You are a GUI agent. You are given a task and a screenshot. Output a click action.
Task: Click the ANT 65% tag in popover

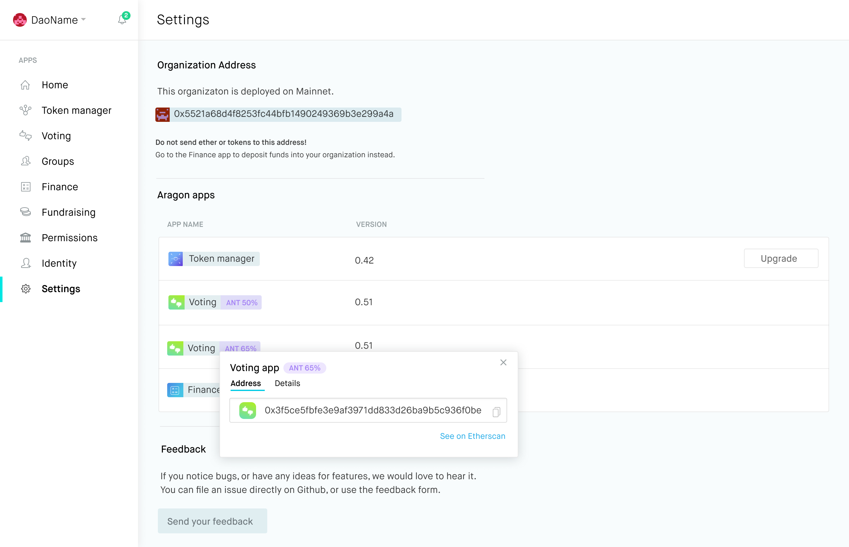point(305,368)
